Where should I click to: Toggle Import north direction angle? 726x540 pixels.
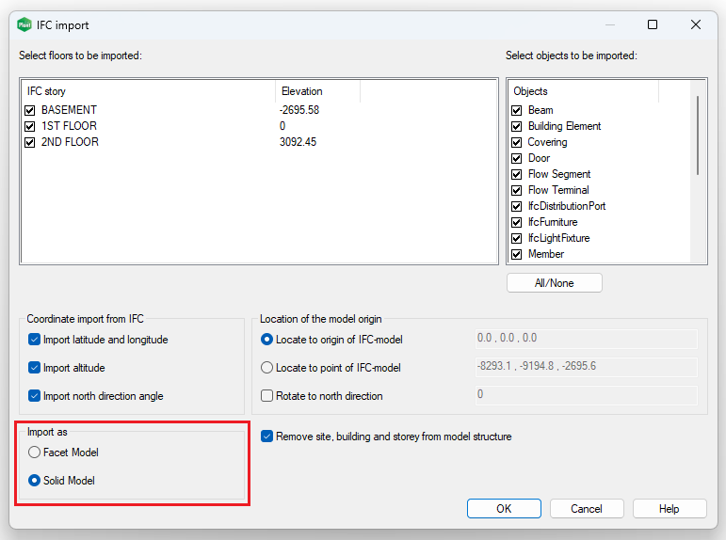[35, 396]
